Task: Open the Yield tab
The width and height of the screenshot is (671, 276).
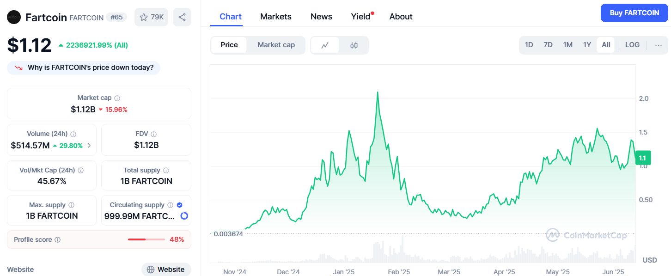Action: click(361, 17)
